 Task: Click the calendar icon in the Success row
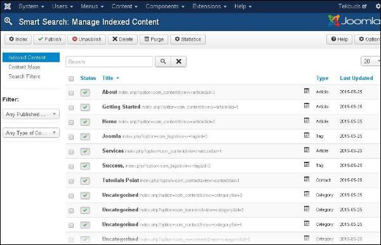pos(307,164)
